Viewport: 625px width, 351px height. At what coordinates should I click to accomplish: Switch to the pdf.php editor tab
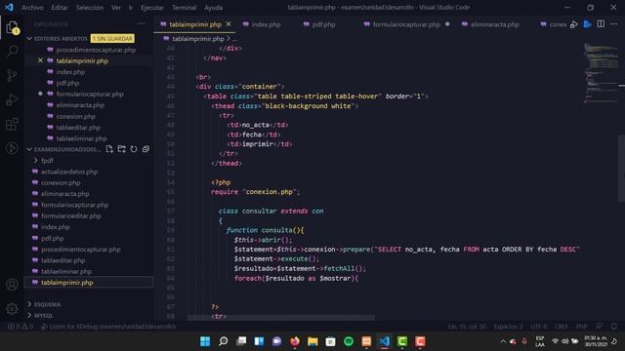[323, 24]
